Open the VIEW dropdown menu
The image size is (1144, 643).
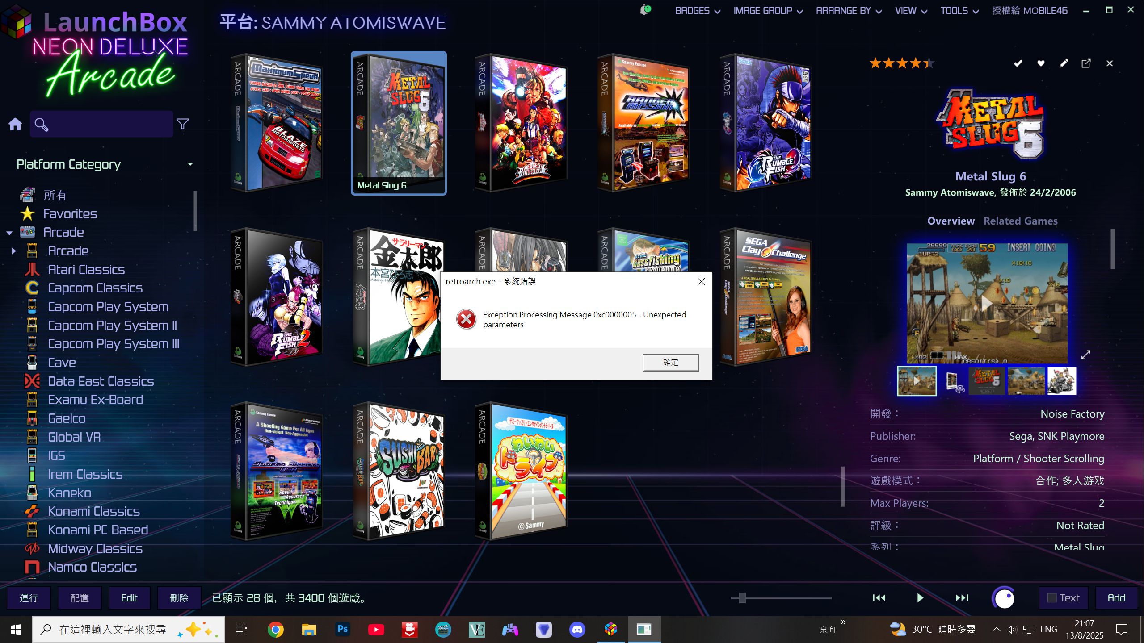click(x=911, y=11)
